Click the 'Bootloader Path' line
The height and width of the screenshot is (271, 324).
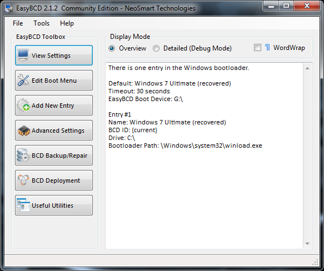coord(185,145)
